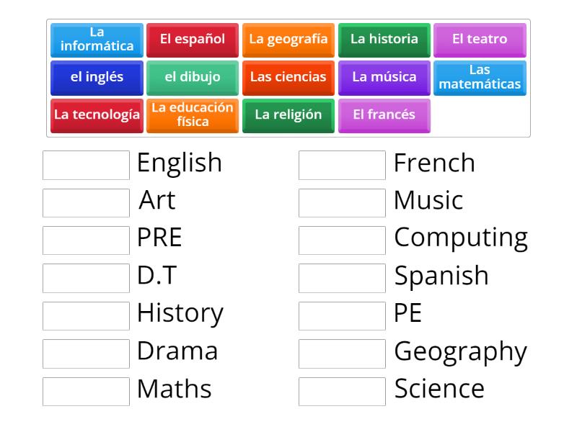The image size is (577, 432).
Task: Select the 'La informática' tile
Action: point(97,40)
